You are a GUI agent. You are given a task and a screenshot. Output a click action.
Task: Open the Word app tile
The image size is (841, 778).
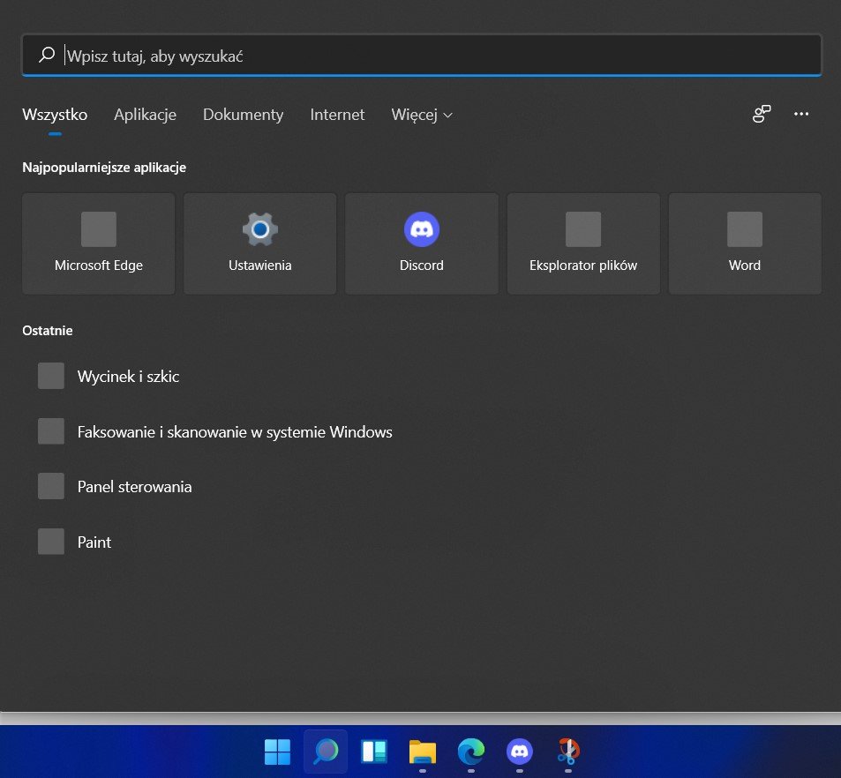(745, 243)
